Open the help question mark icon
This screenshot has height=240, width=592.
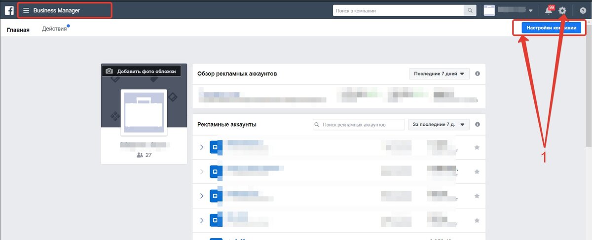(583, 11)
